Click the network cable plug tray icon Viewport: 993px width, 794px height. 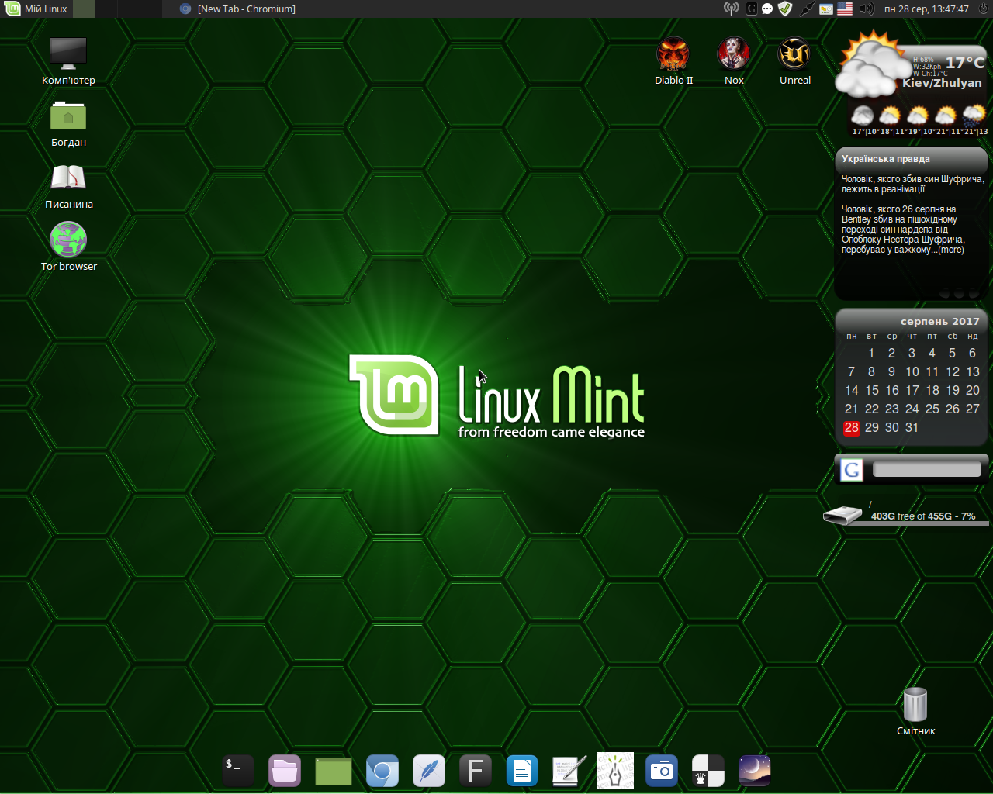(807, 9)
